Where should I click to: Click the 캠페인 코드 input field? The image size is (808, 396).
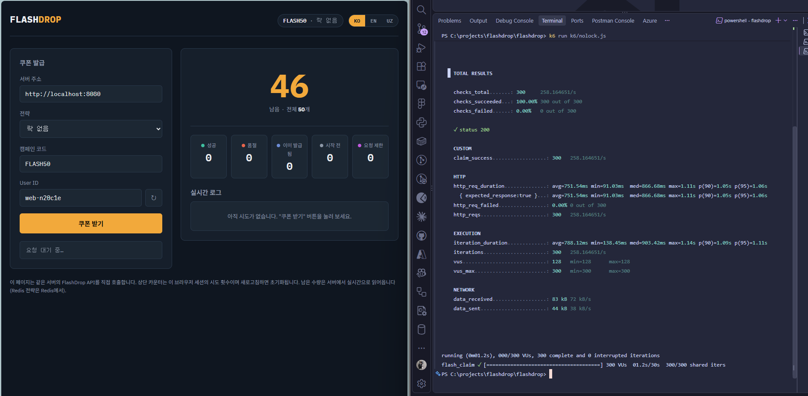(x=91, y=164)
